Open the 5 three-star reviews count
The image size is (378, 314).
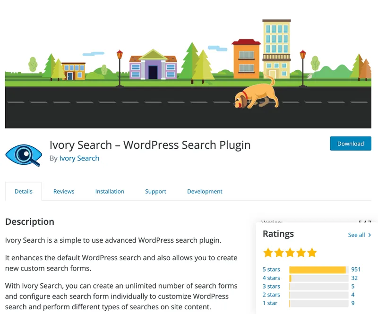[353, 286]
